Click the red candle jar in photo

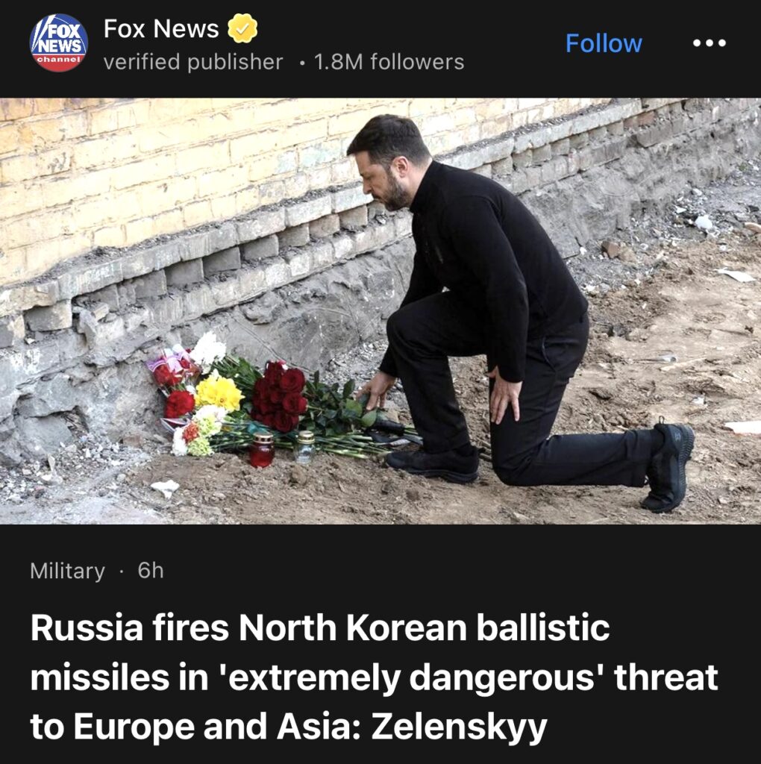pyautogui.click(x=262, y=448)
